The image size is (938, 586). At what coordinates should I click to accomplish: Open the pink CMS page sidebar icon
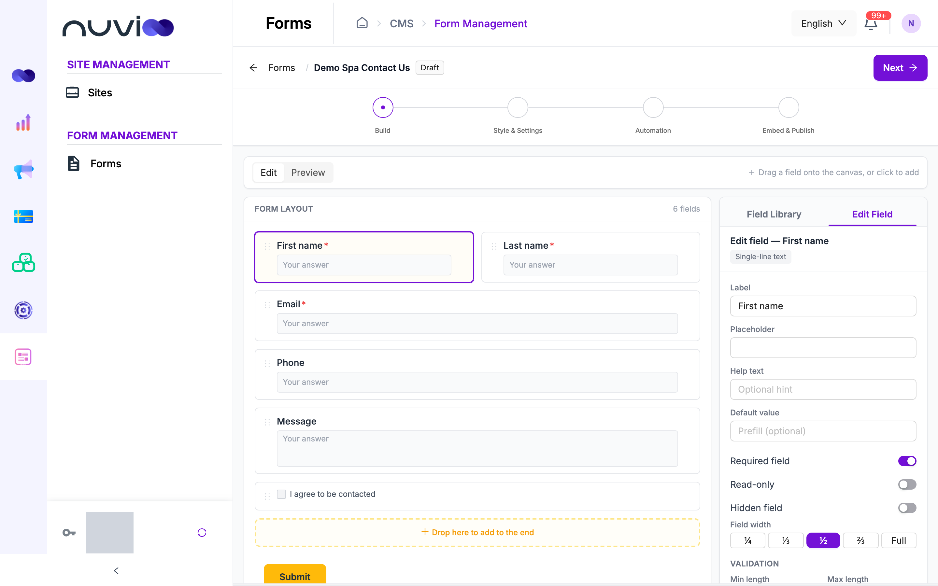click(23, 357)
